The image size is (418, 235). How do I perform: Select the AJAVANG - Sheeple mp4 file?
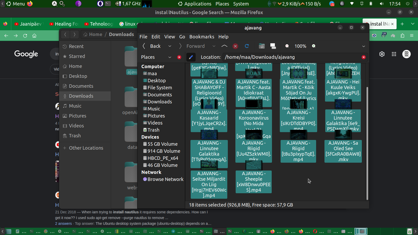253,182
